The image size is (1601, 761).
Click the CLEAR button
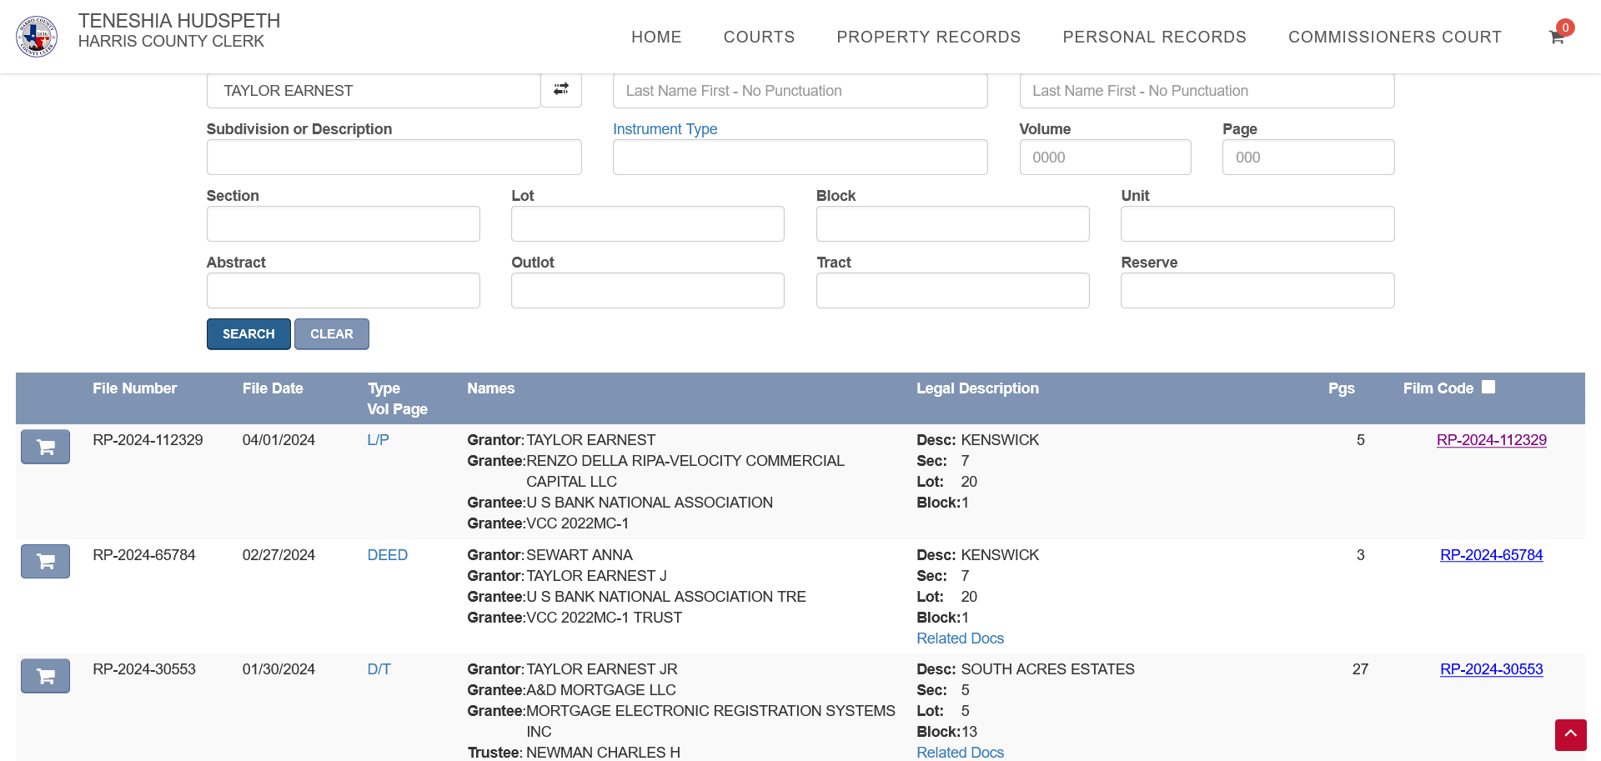coord(332,334)
